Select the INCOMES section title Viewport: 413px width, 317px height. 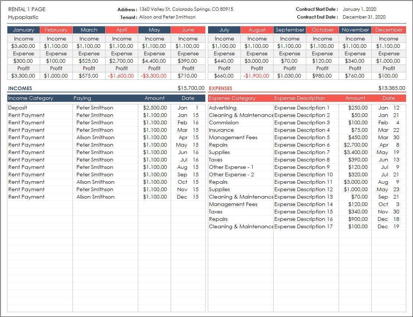pos(20,88)
